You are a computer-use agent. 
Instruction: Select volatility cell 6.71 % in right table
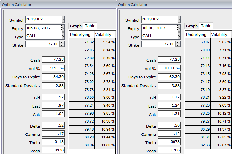click(221, 58)
